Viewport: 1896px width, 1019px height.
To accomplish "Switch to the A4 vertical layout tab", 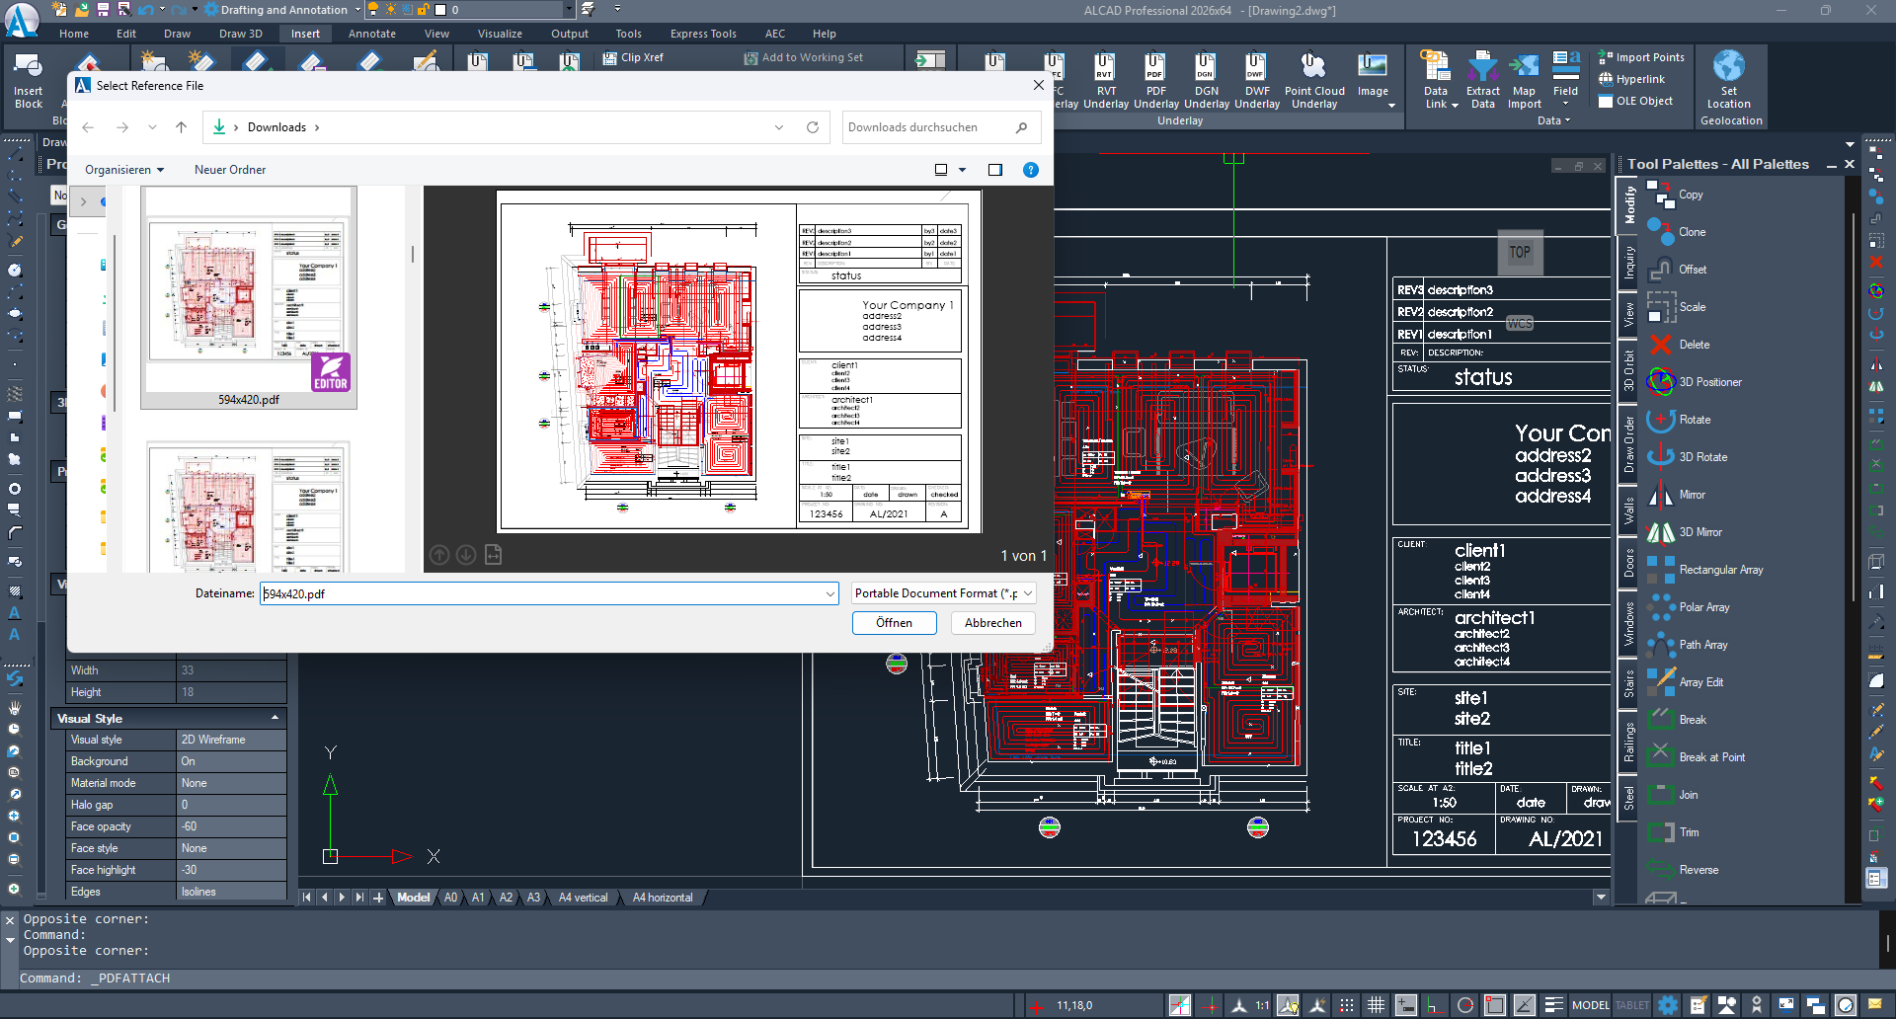I will pyautogui.click(x=583, y=898).
